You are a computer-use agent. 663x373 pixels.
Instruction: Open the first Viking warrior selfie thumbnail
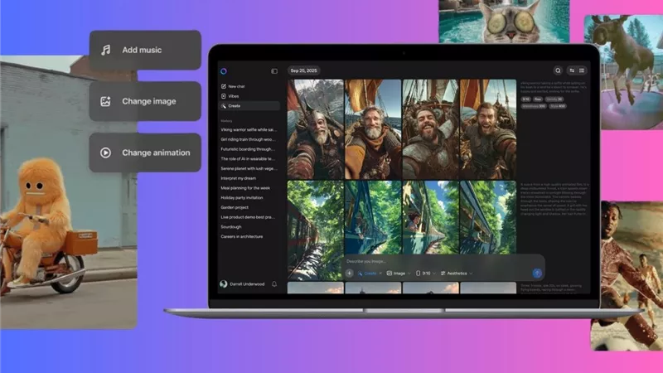(x=316, y=129)
